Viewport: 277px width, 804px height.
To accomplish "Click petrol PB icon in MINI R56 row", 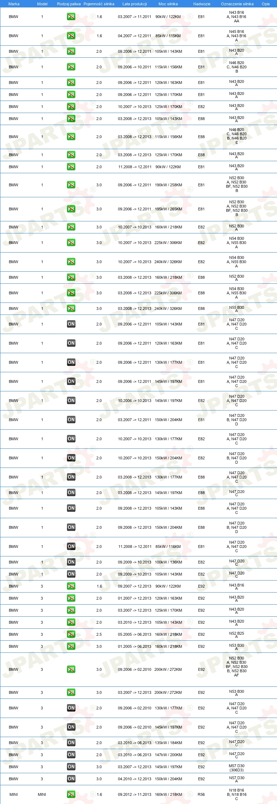I will (x=71, y=794).
